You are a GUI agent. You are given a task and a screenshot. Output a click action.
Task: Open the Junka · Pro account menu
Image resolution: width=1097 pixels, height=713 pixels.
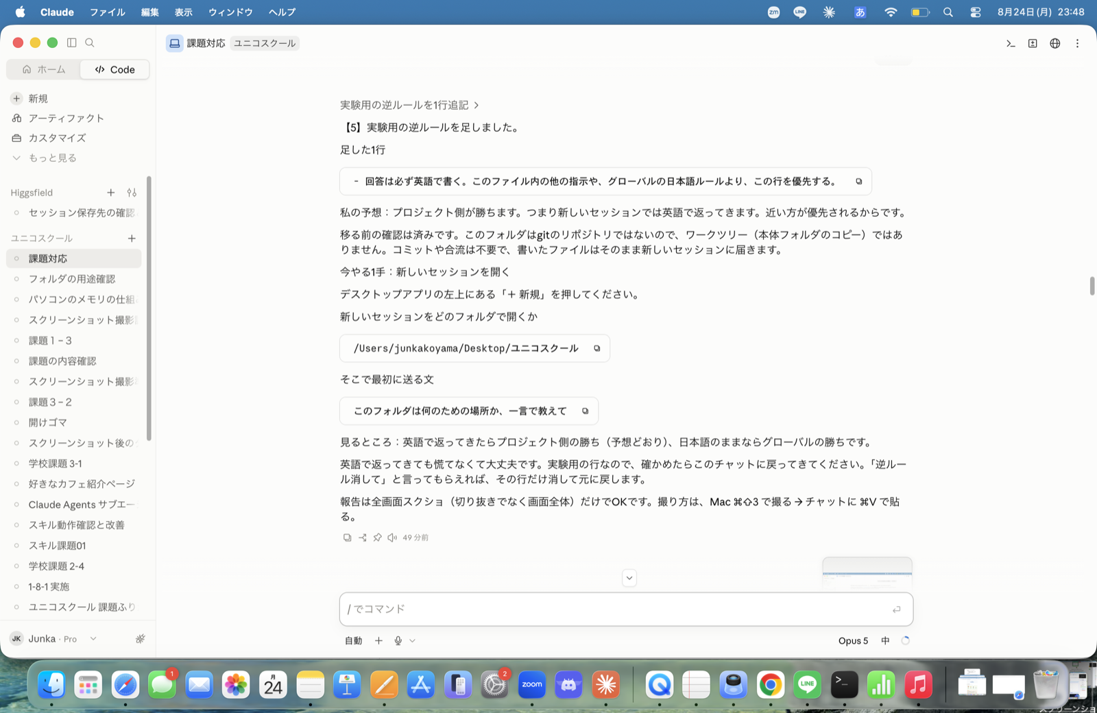53,638
